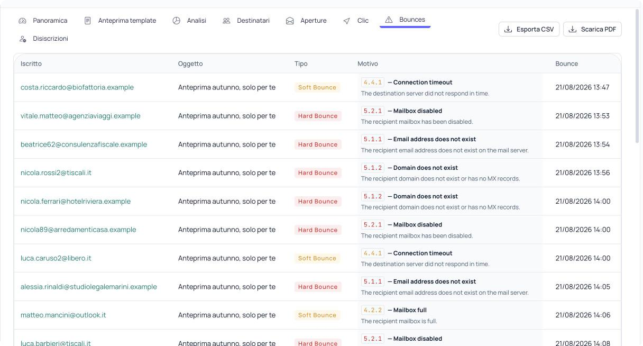Open subscriber nicola89@arredamenticasa.example
The height and width of the screenshot is (346, 643).
point(78,230)
